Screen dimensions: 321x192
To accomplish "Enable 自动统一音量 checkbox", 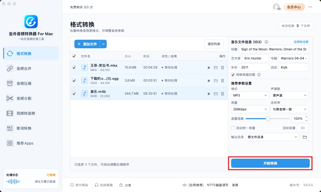I will (233, 128).
